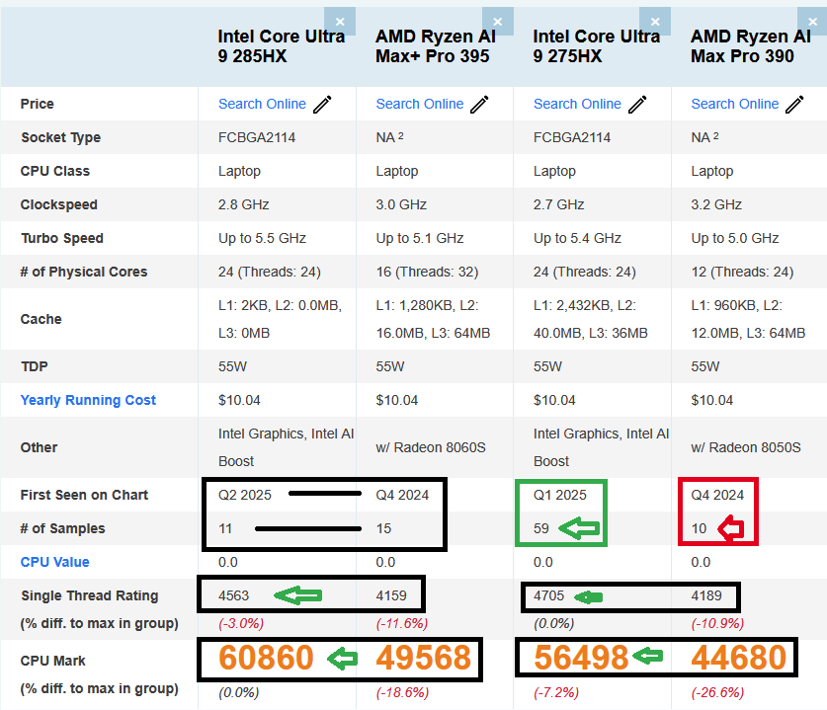
Task: Select the AMD Ryzen AI Max Pro 390 heading
Action: [751, 45]
